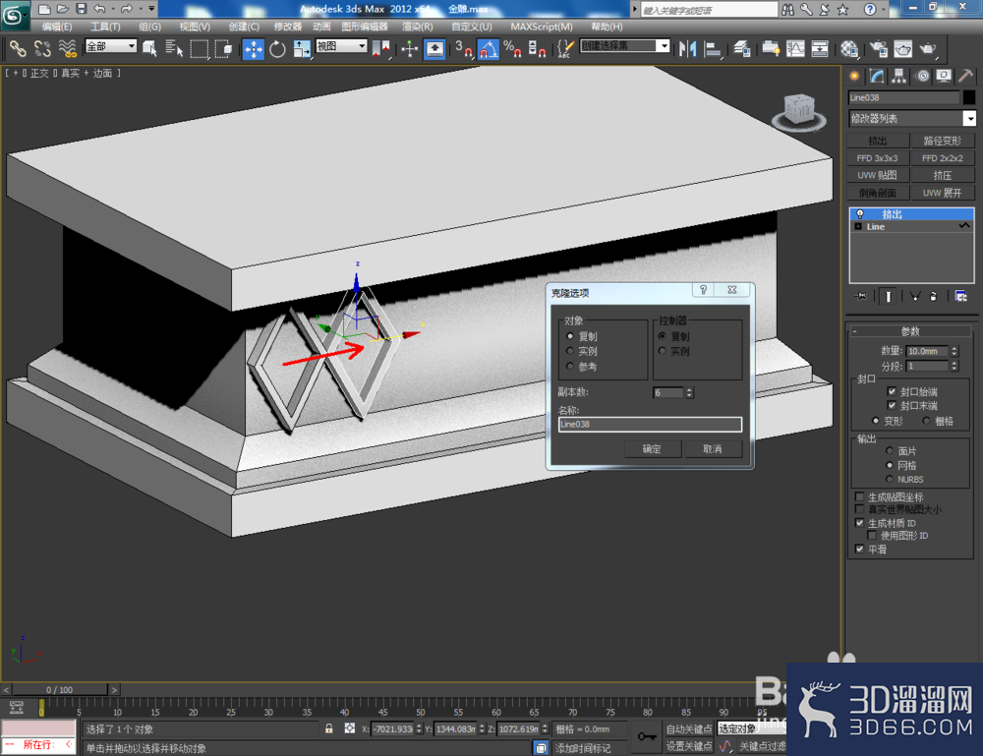Open the Material Editor
Image resolution: width=983 pixels, height=756 pixels.
coord(849,49)
